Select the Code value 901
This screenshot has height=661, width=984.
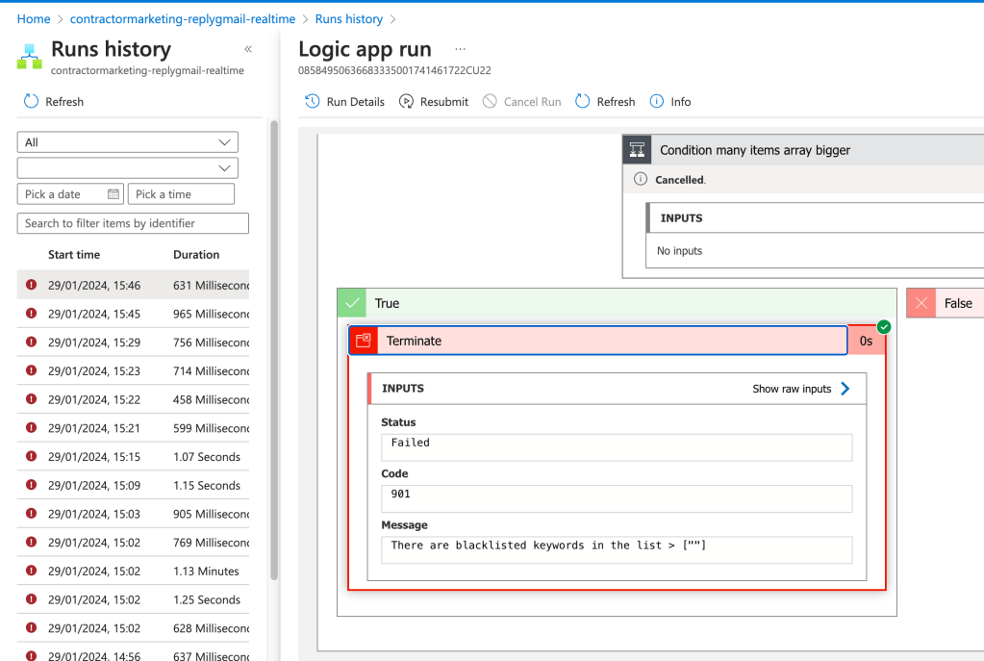pos(617,498)
